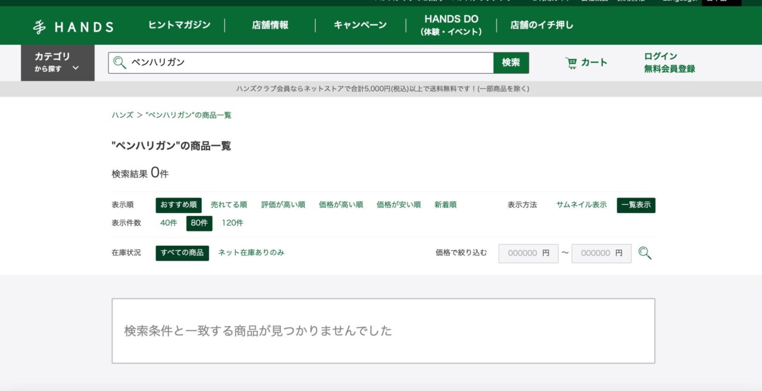Sort by 価格が安い順
The image size is (762, 391).
399,205
